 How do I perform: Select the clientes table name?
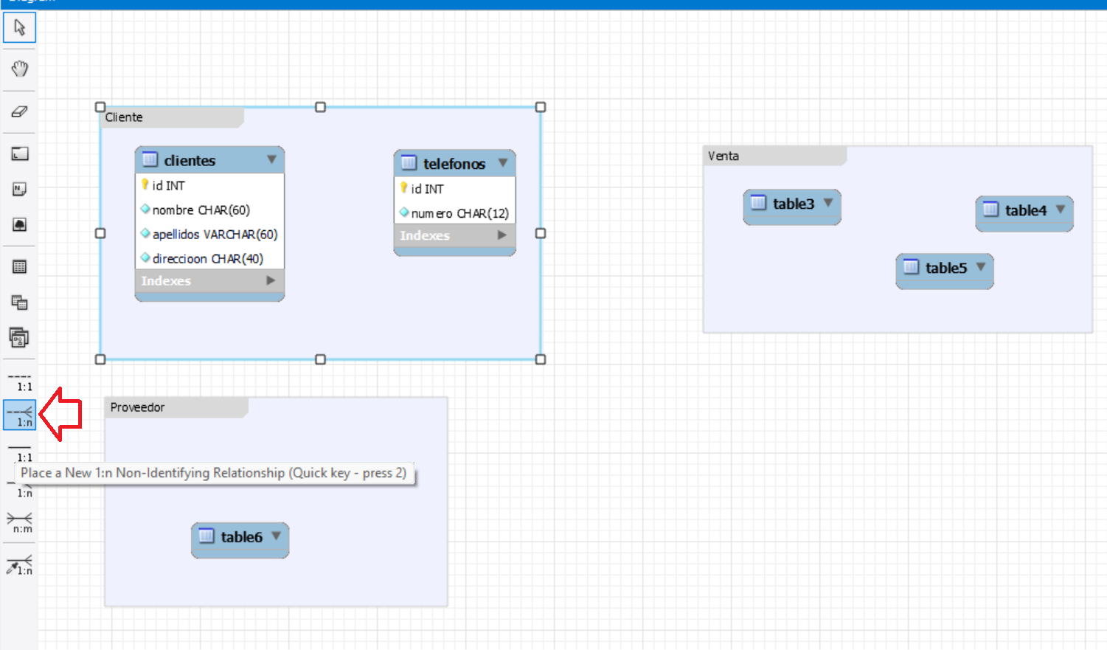190,160
